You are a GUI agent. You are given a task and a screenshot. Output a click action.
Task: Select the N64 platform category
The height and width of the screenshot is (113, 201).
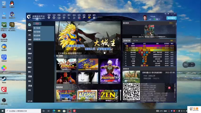point(30,67)
